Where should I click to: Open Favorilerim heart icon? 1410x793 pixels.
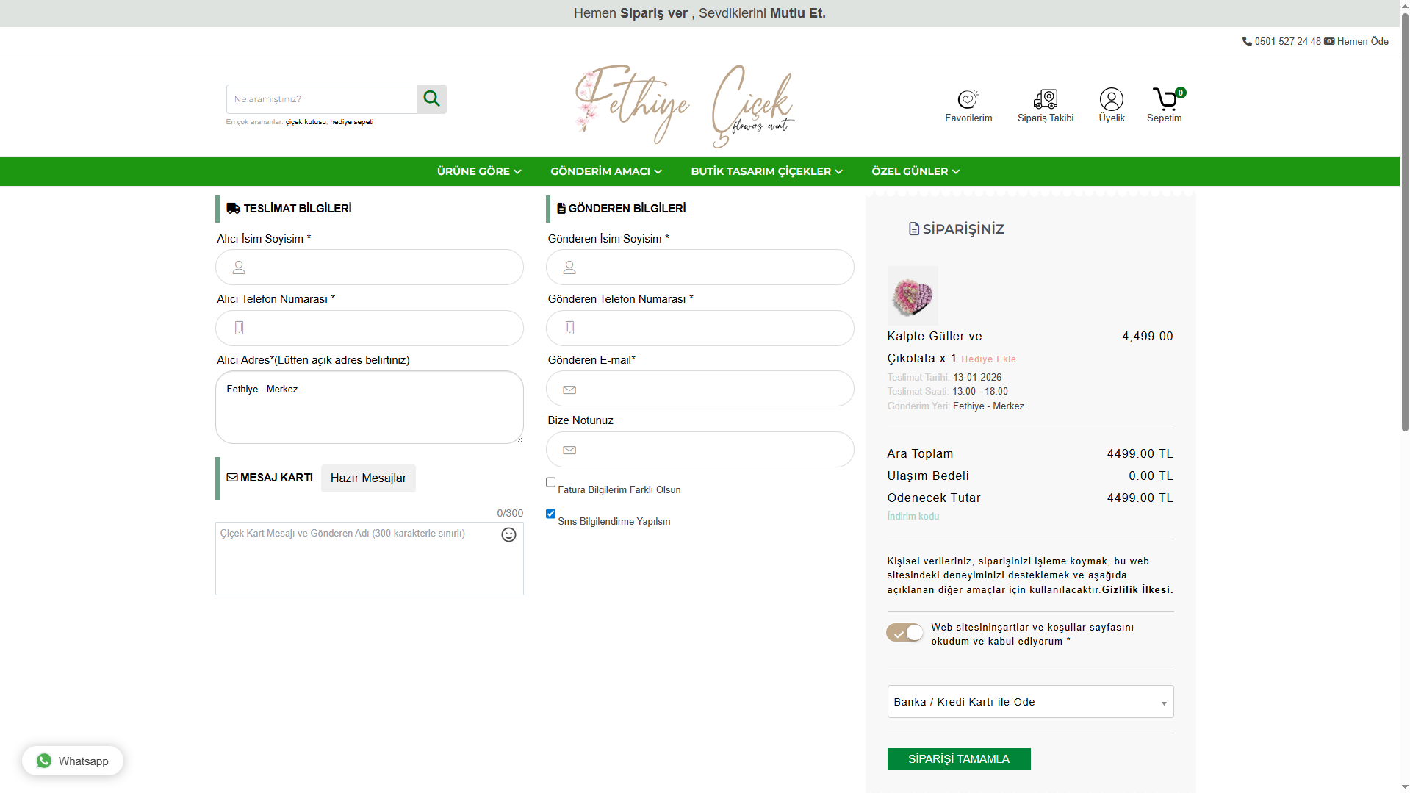pyautogui.click(x=968, y=99)
